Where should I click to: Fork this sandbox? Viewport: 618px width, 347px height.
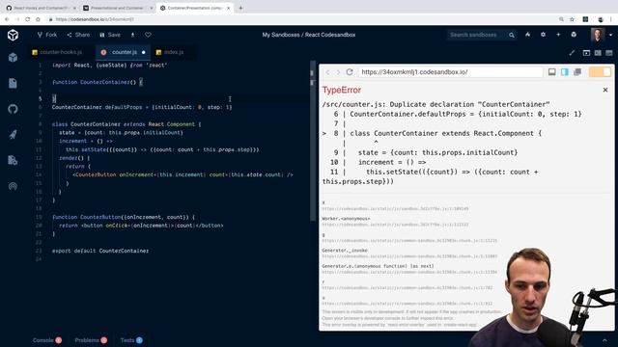coord(47,35)
